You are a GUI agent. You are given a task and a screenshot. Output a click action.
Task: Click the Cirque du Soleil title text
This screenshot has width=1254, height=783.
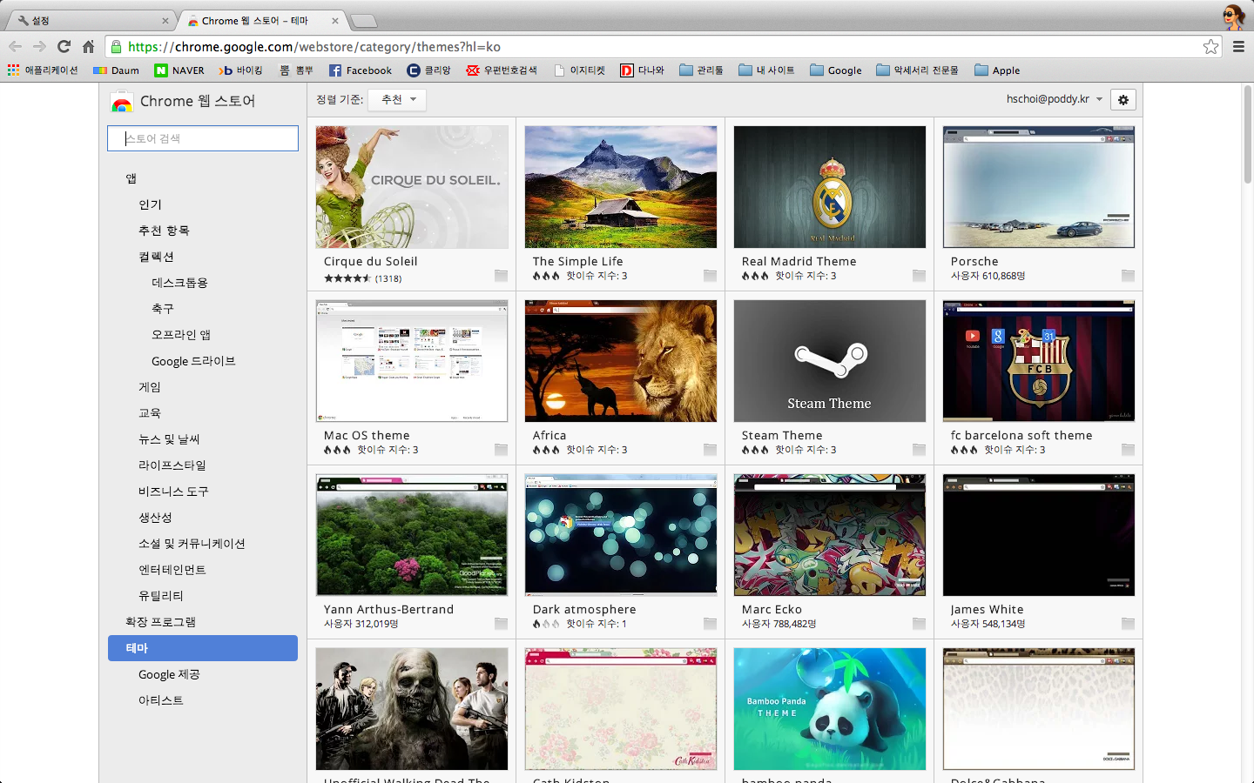coord(371,261)
